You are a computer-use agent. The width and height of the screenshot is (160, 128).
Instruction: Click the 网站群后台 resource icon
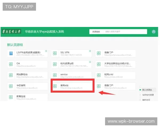pyautogui.click(x=11, y=75)
